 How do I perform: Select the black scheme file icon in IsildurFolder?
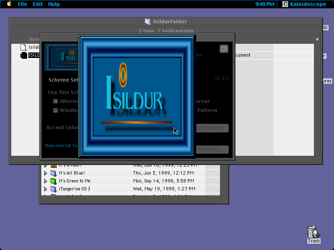pyautogui.click(x=24, y=55)
